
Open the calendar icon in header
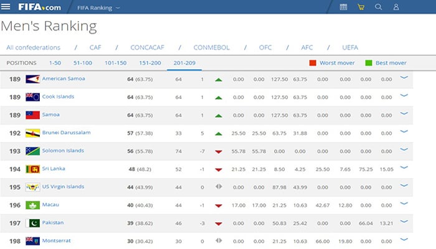click(343, 7)
